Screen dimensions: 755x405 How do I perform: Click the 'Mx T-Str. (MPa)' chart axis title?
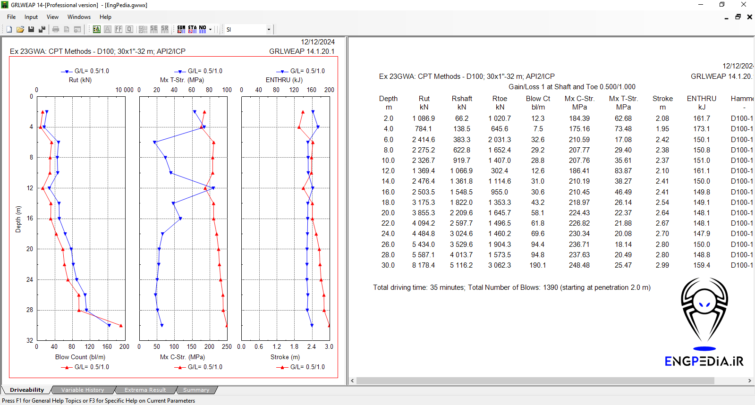tap(182, 80)
